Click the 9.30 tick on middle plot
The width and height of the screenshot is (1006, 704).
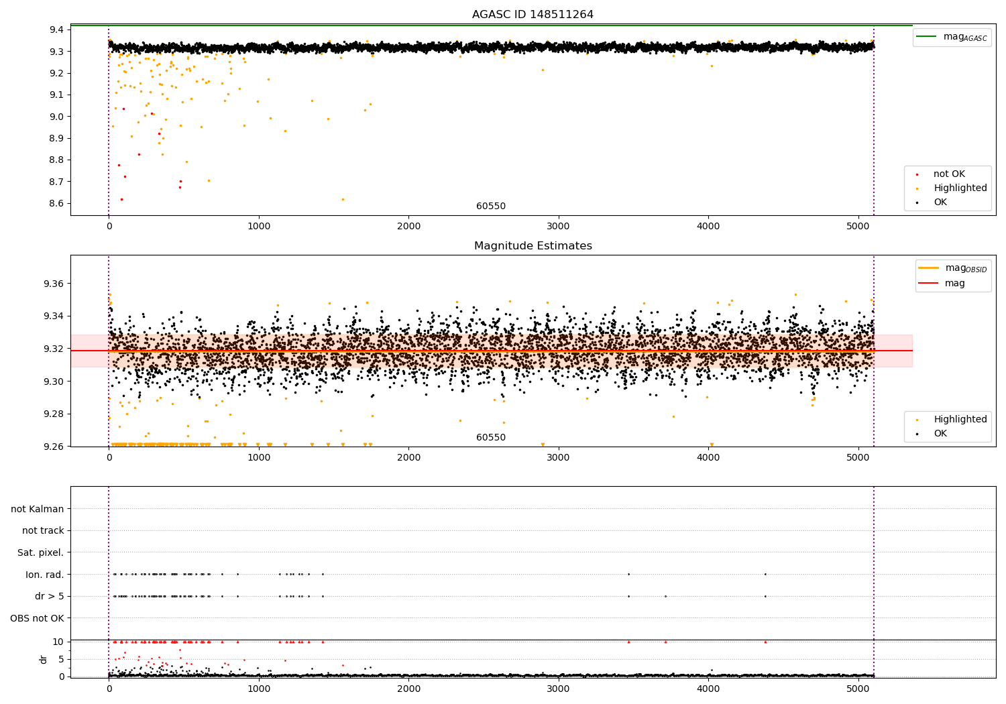point(54,382)
